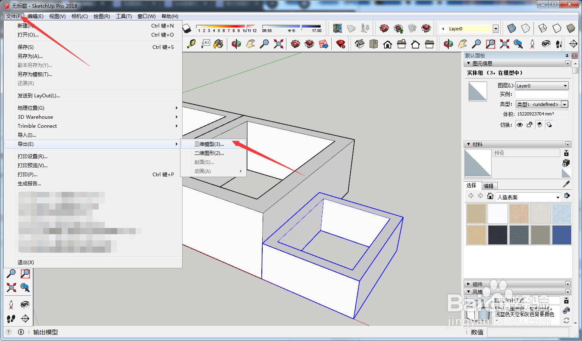Open the Trimble Connect submenu
582x341 pixels.
(93, 126)
